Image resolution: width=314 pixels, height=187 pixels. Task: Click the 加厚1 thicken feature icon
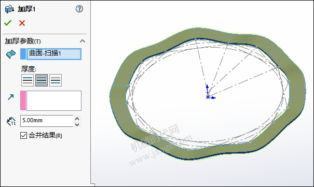pyautogui.click(x=10, y=9)
